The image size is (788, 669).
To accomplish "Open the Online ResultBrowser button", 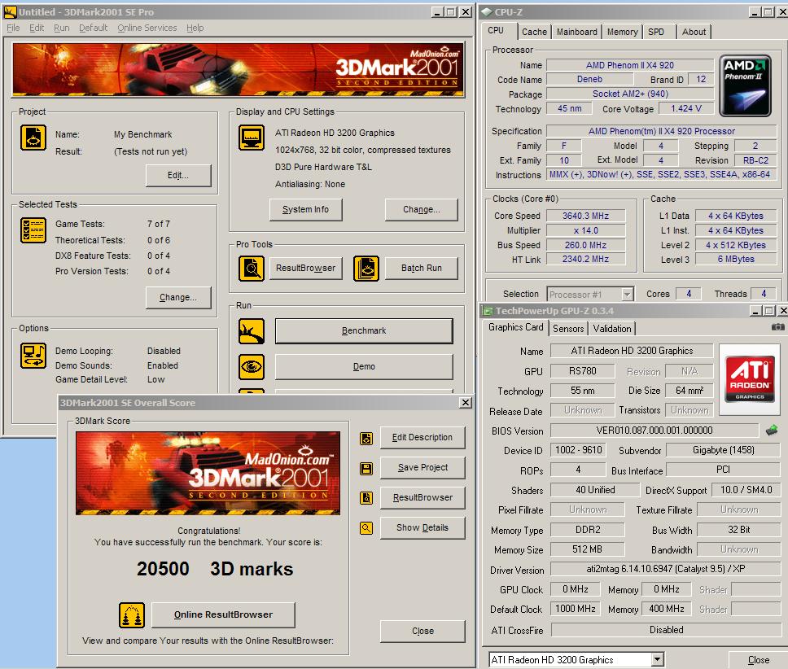I will coord(223,614).
